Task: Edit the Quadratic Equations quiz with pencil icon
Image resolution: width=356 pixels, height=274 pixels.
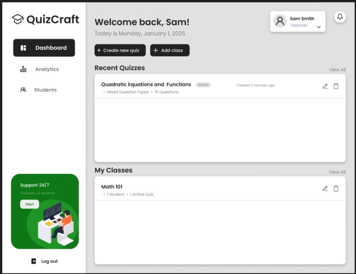Action: tap(325, 86)
